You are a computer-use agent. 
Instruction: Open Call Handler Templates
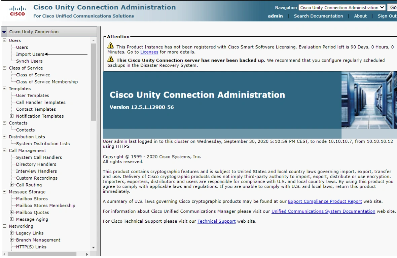click(x=41, y=102)
